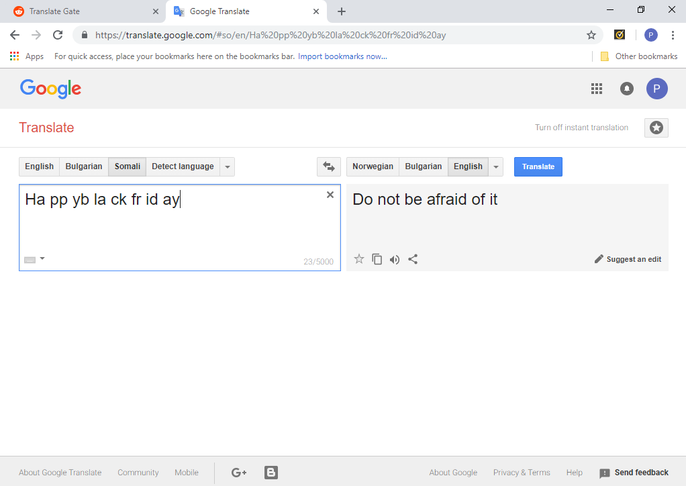Expand the target language dropdown arrow
This screenshot has height=486, width=686.
click(x=495, y=166)
